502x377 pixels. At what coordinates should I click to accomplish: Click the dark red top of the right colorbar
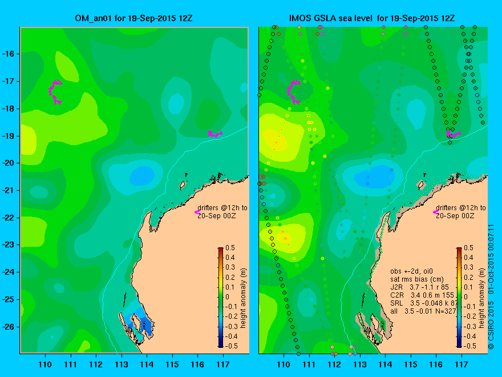[459, 250]
